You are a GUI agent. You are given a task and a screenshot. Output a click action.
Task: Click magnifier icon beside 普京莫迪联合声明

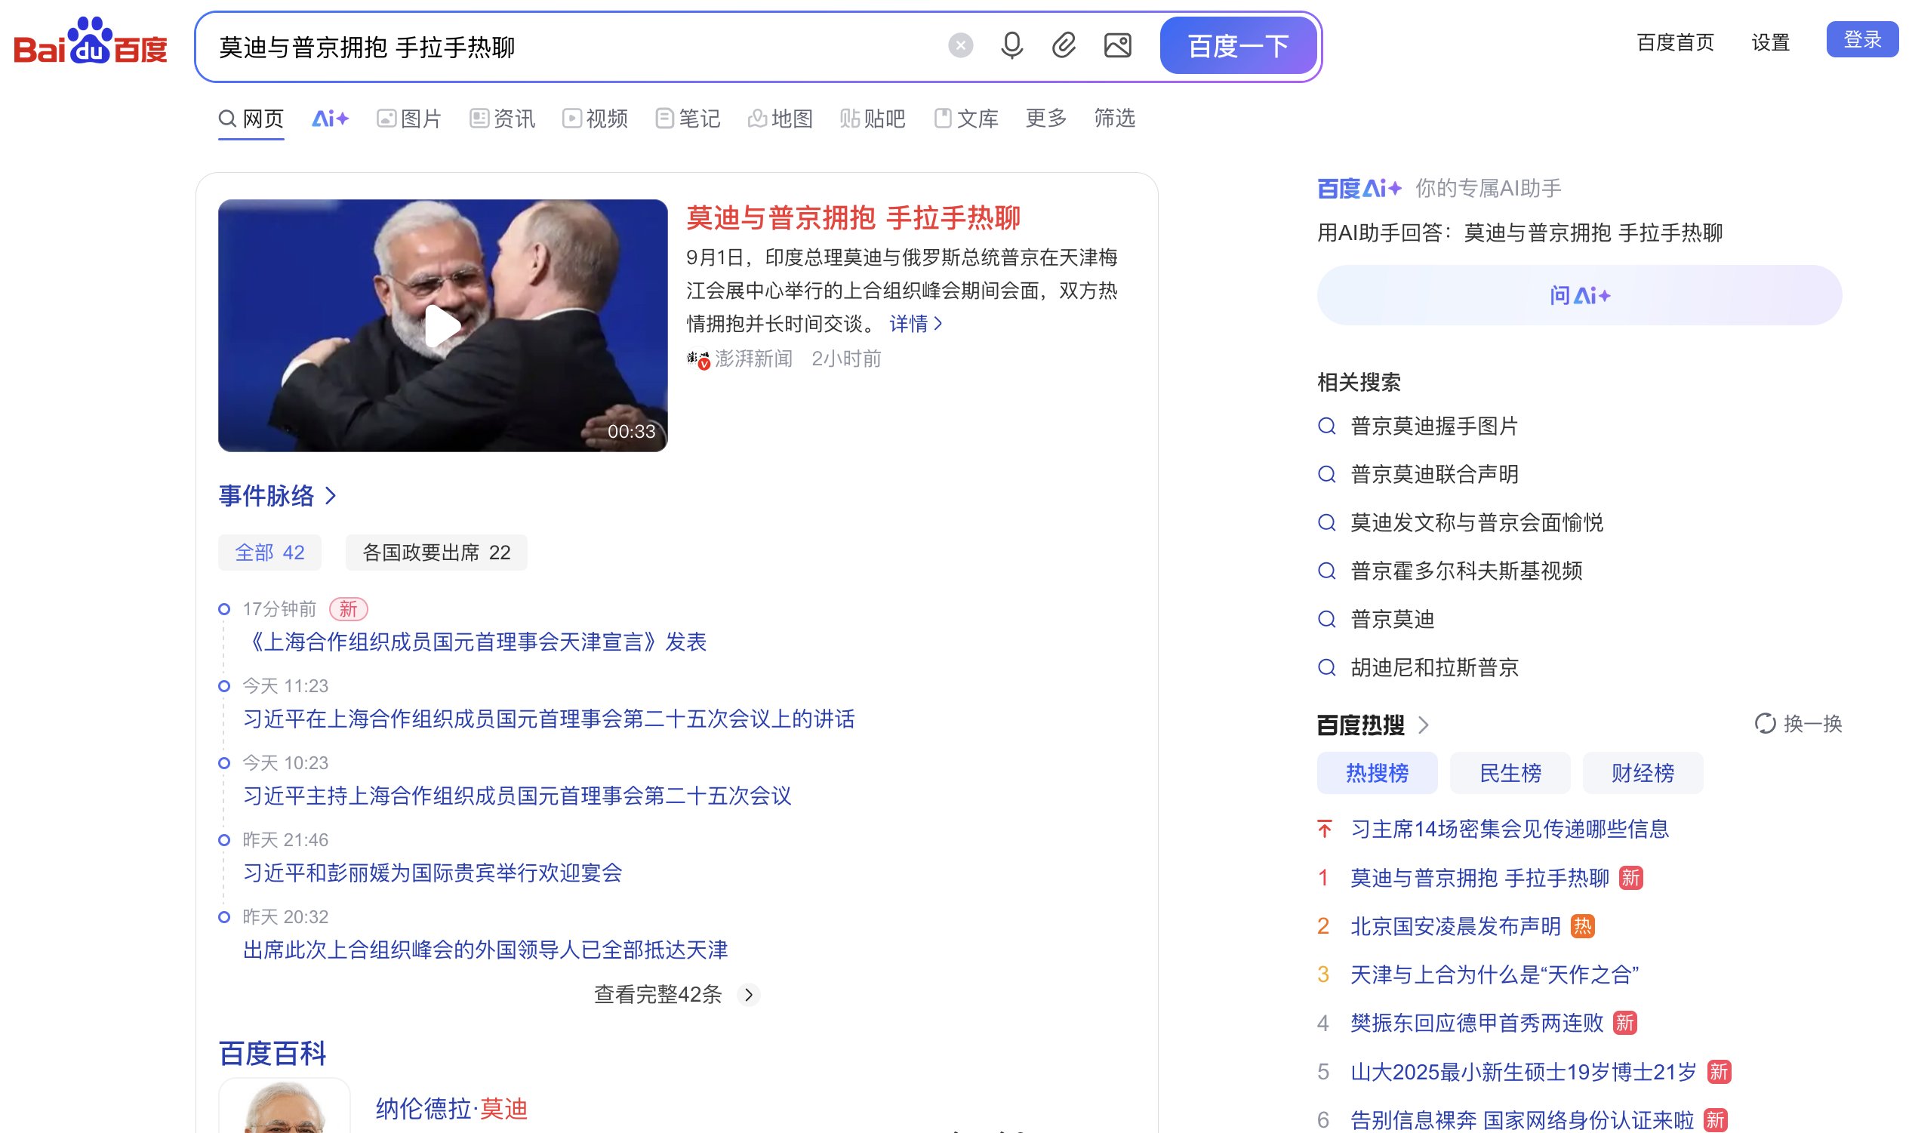coord(1326,474)
